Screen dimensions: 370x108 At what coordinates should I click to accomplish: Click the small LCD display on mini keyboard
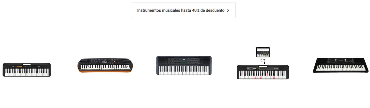[105, 62]
